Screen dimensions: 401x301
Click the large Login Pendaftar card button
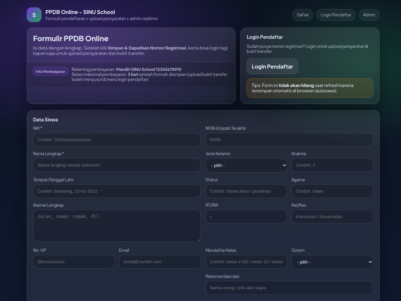coord(272,67)
